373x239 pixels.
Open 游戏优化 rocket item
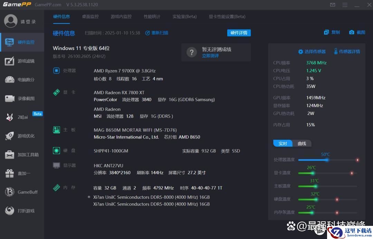click(x=22, y=136)
